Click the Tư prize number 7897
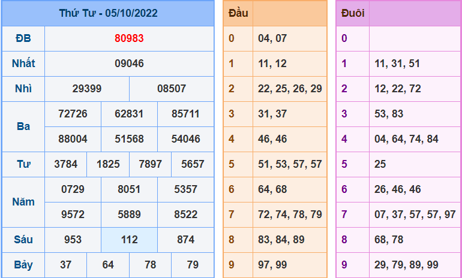 click(x=150, y=164)
